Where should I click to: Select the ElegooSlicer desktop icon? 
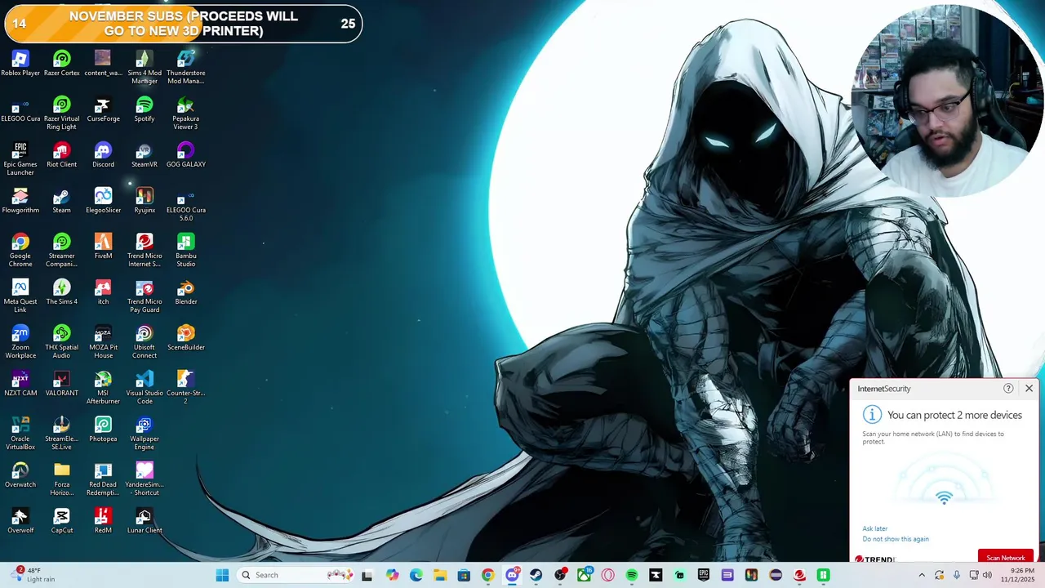(x=103, y=201)
